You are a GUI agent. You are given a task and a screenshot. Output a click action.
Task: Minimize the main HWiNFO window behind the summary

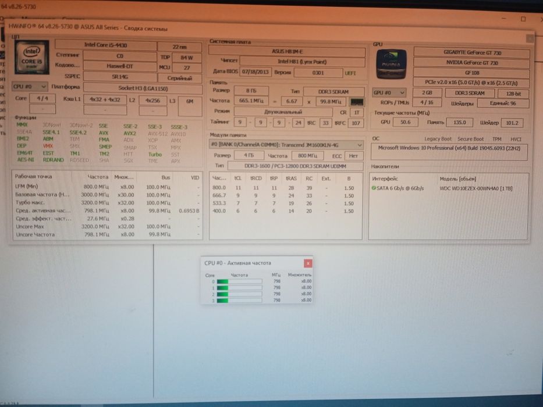coord(504,18)
